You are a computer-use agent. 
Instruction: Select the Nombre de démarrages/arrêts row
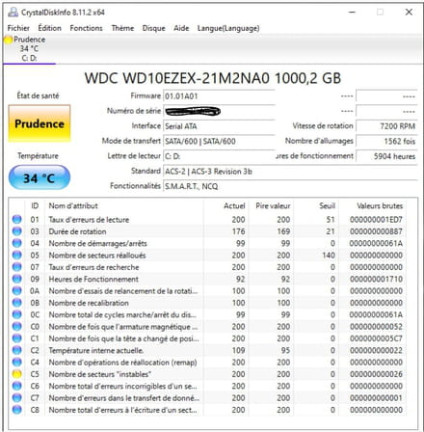(208, 243)
